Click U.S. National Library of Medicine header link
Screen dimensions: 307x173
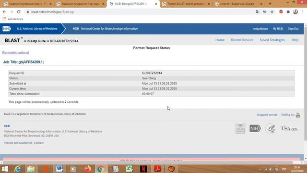coord(37,29)
